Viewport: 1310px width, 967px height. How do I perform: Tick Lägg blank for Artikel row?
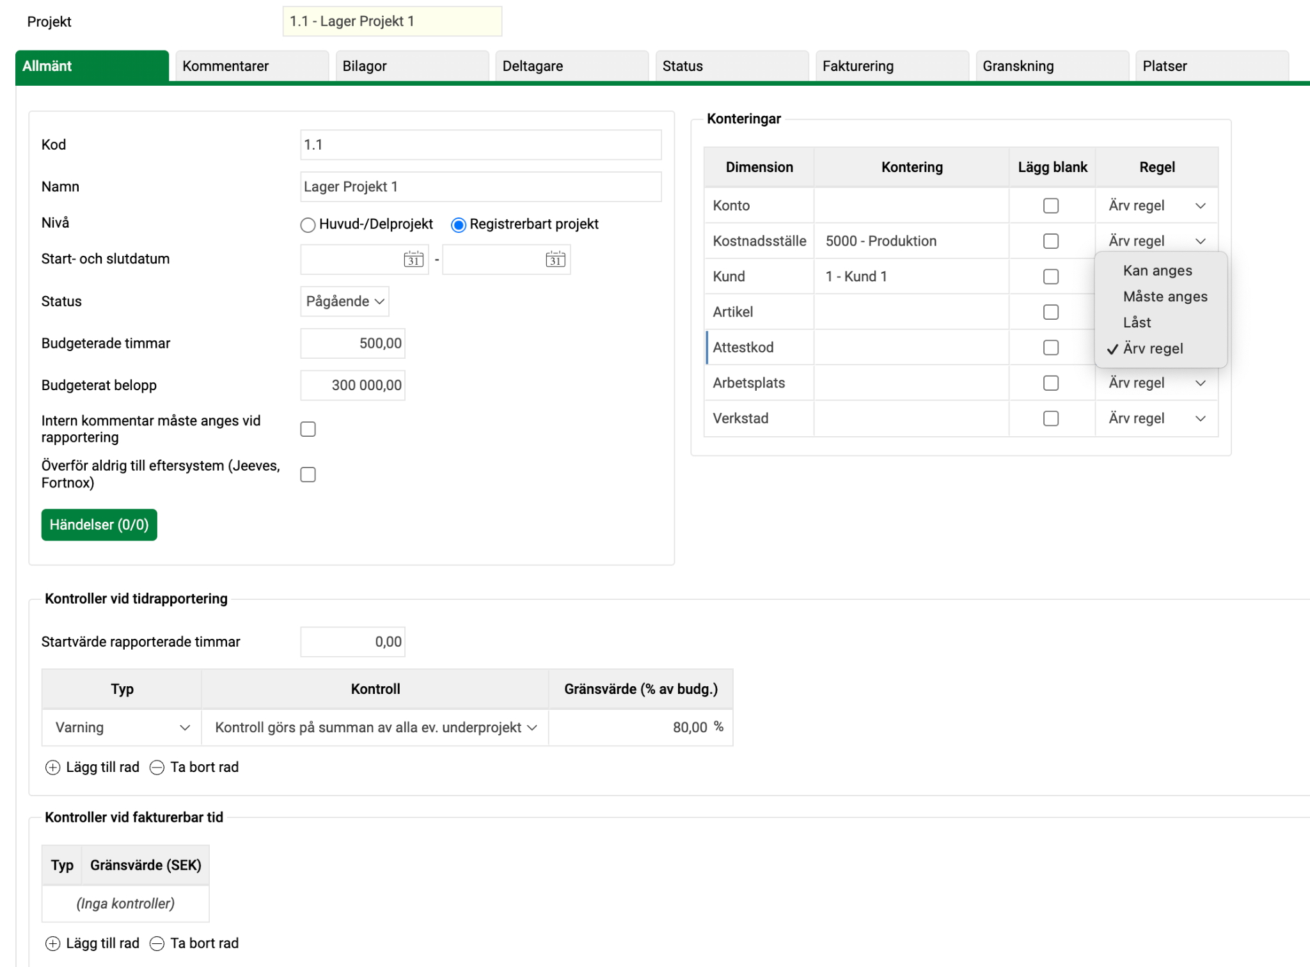click(1051, 312)
